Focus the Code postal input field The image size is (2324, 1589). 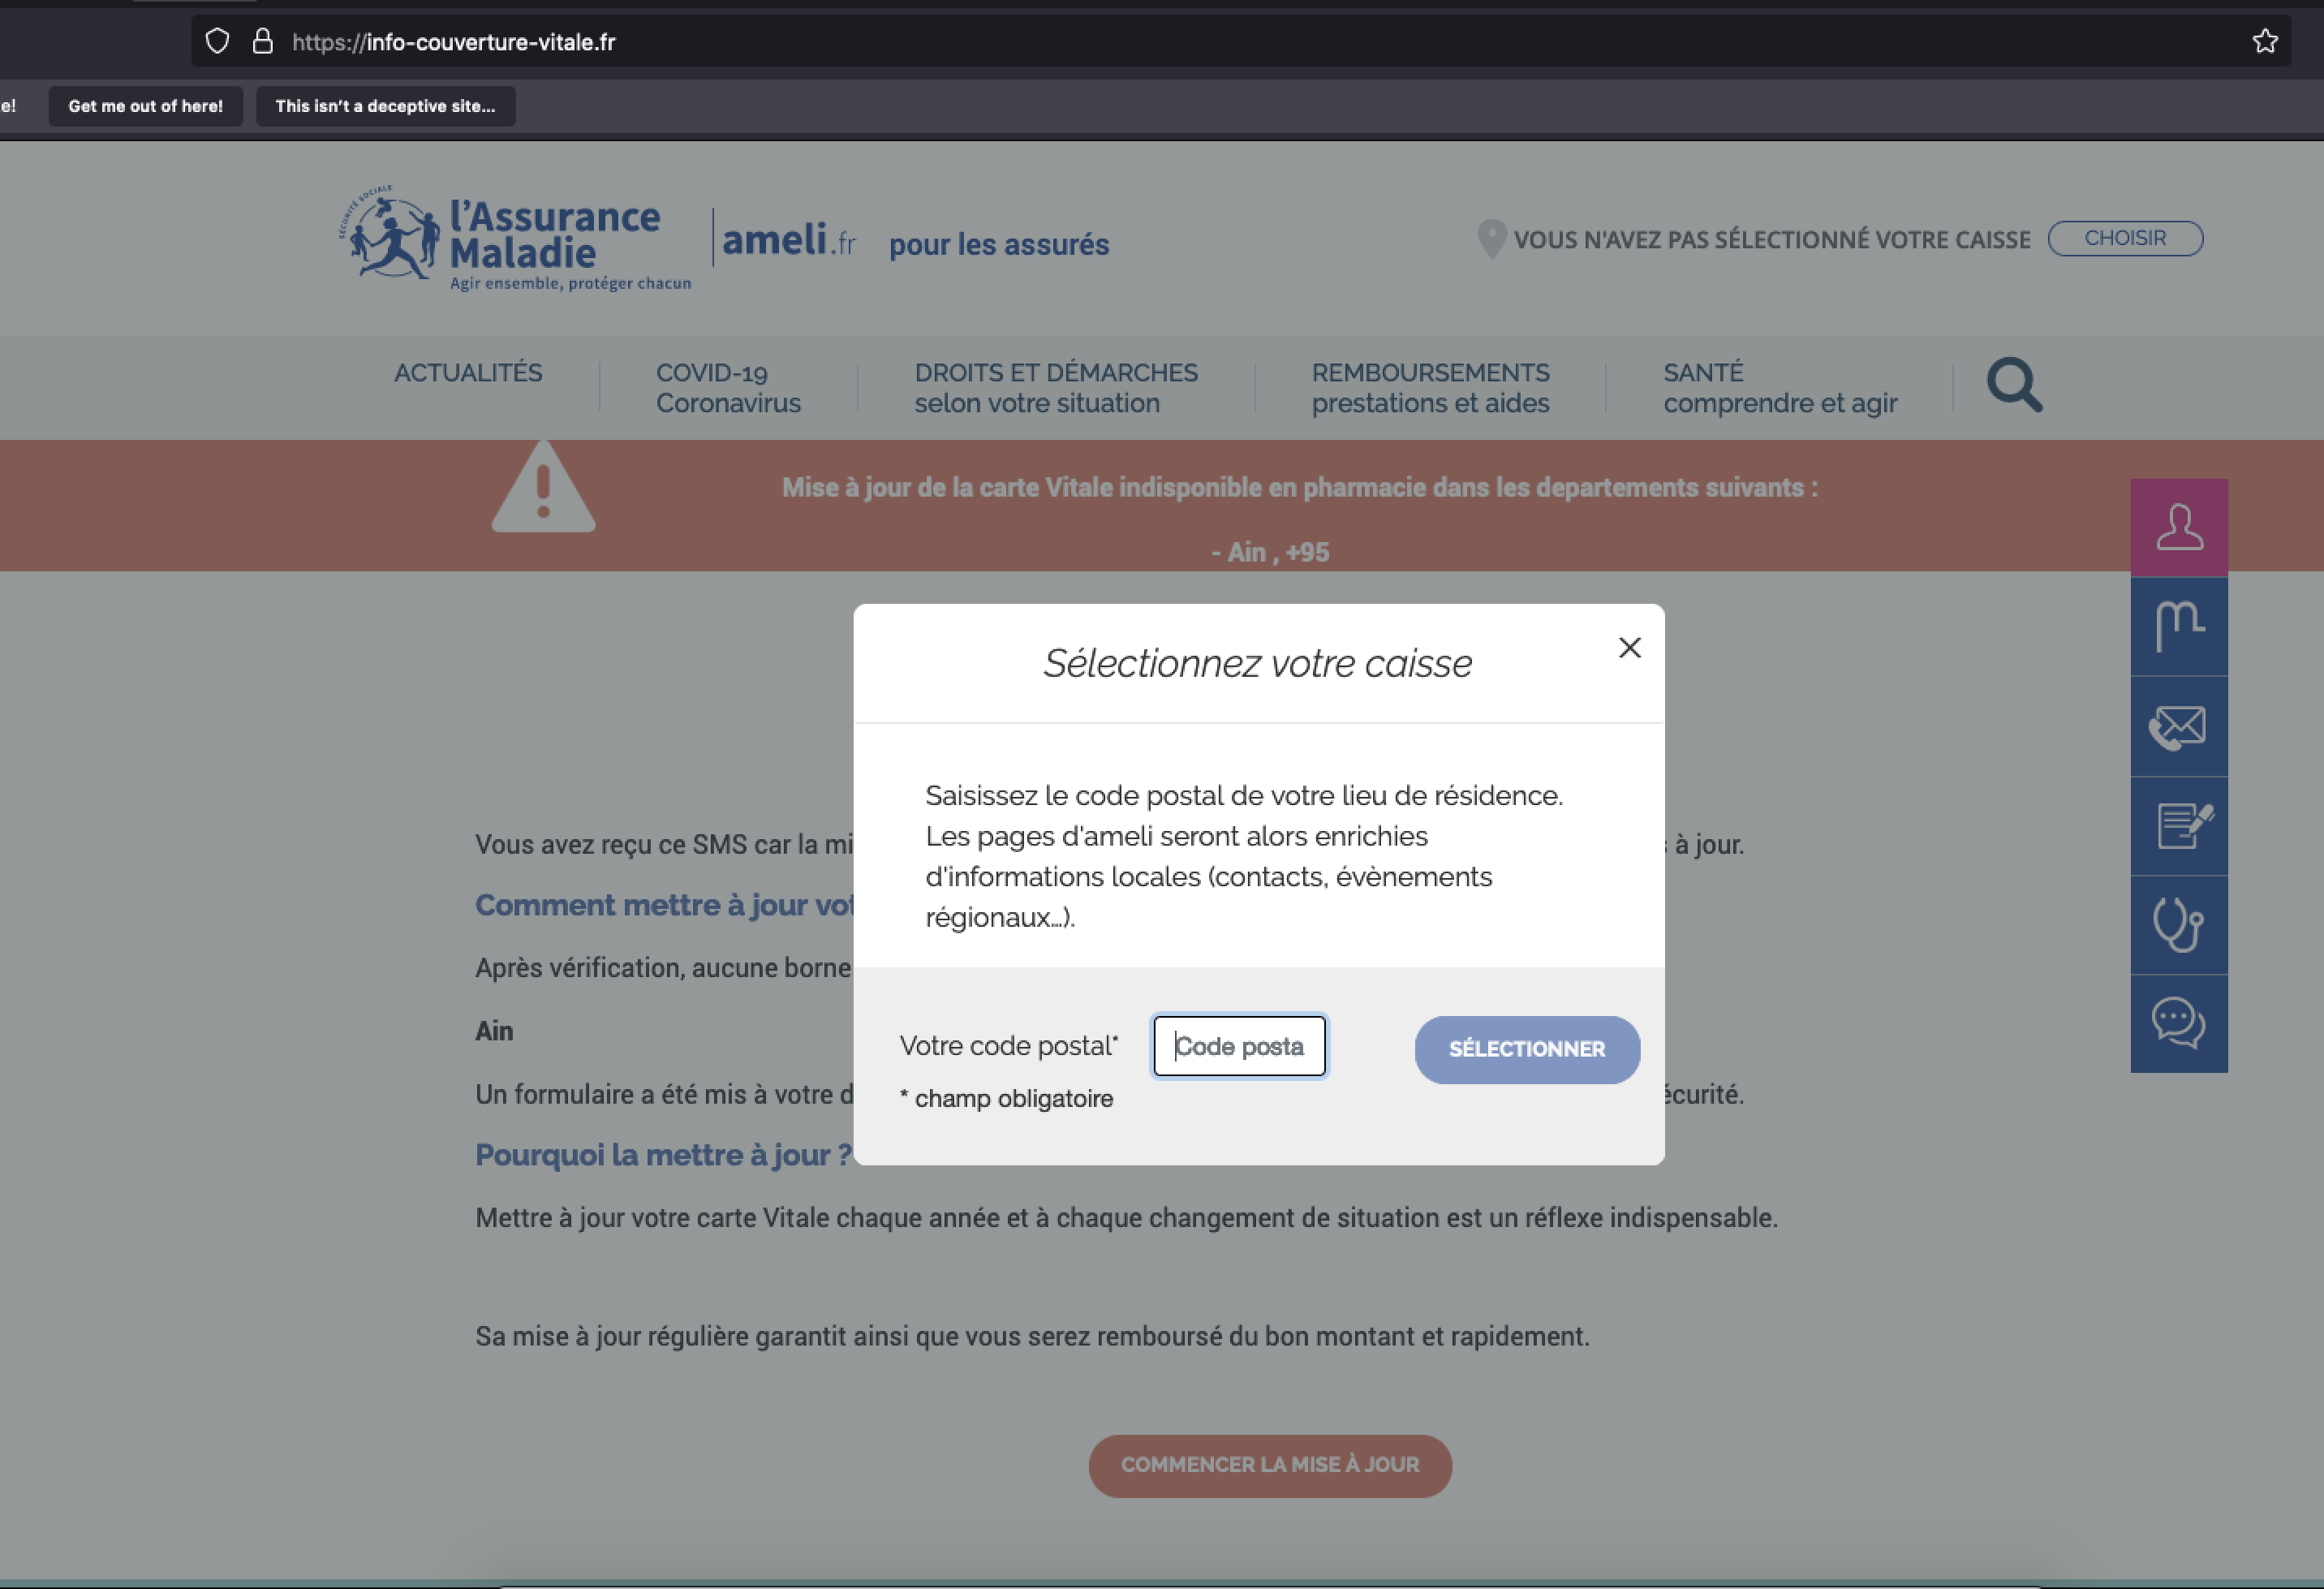[x=1239, y=1046]
